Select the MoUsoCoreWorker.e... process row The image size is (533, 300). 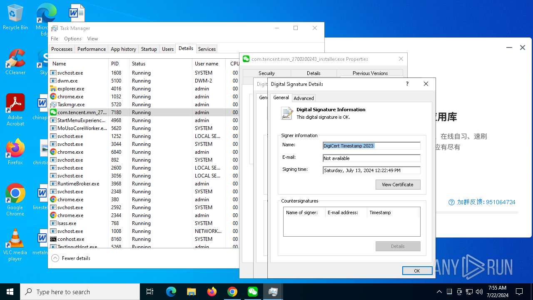pyautogui.click(x=144, y=128)
